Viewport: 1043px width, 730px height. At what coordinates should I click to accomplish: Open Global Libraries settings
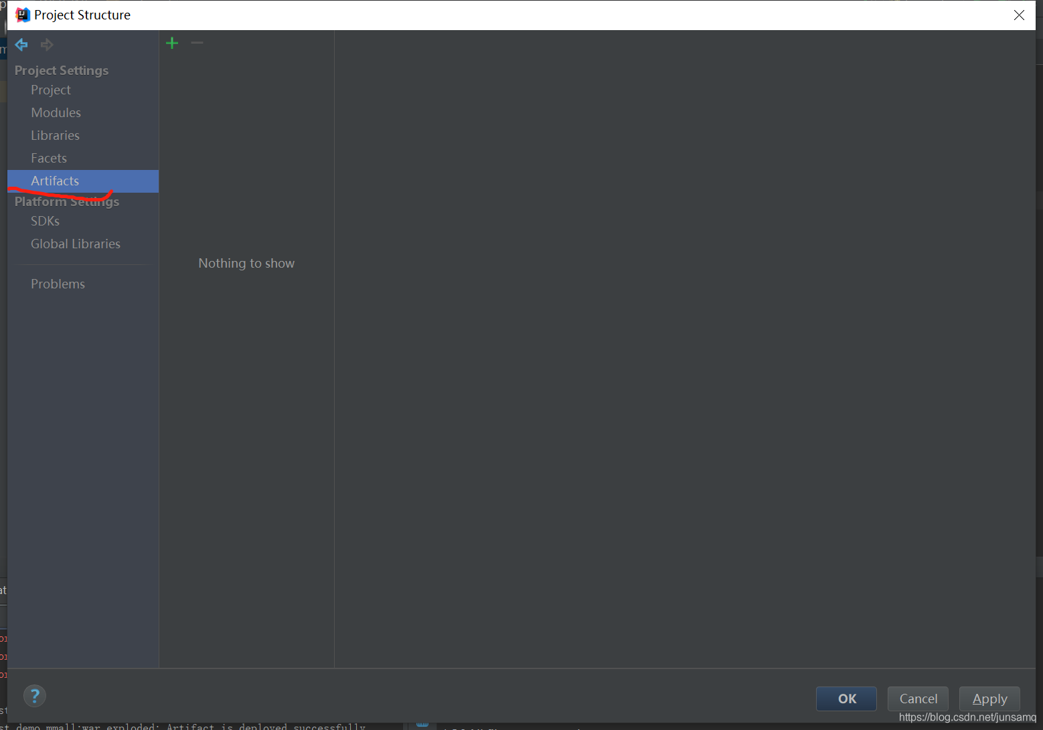[83, 244]
